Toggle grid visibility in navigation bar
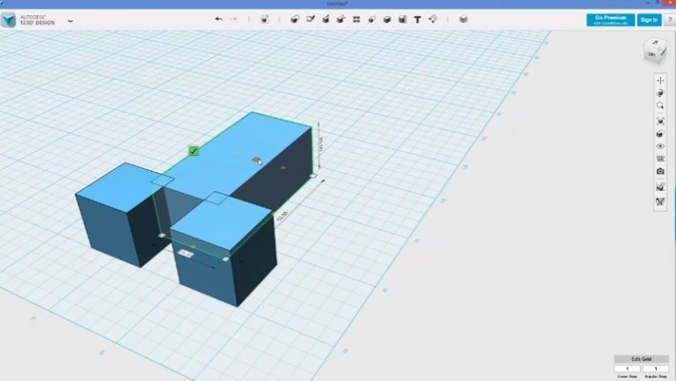Viewport: 676px width, 381px height. (x=660, y=158)
